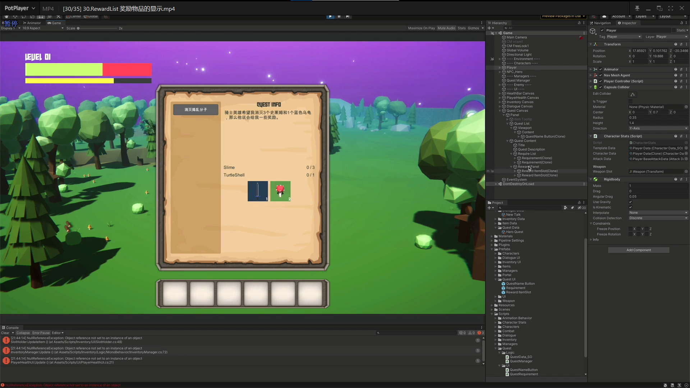Viewport: 690px width, 388px height.
Task: Toggle Use Gravity checkbox in Rigidbody
Action: (x=631, y=202)
